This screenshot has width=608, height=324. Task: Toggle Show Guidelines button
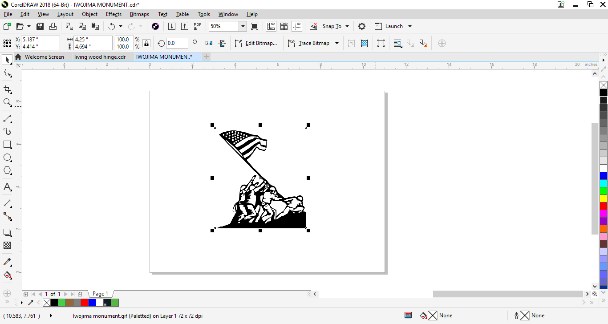click(x=297, y=26)
